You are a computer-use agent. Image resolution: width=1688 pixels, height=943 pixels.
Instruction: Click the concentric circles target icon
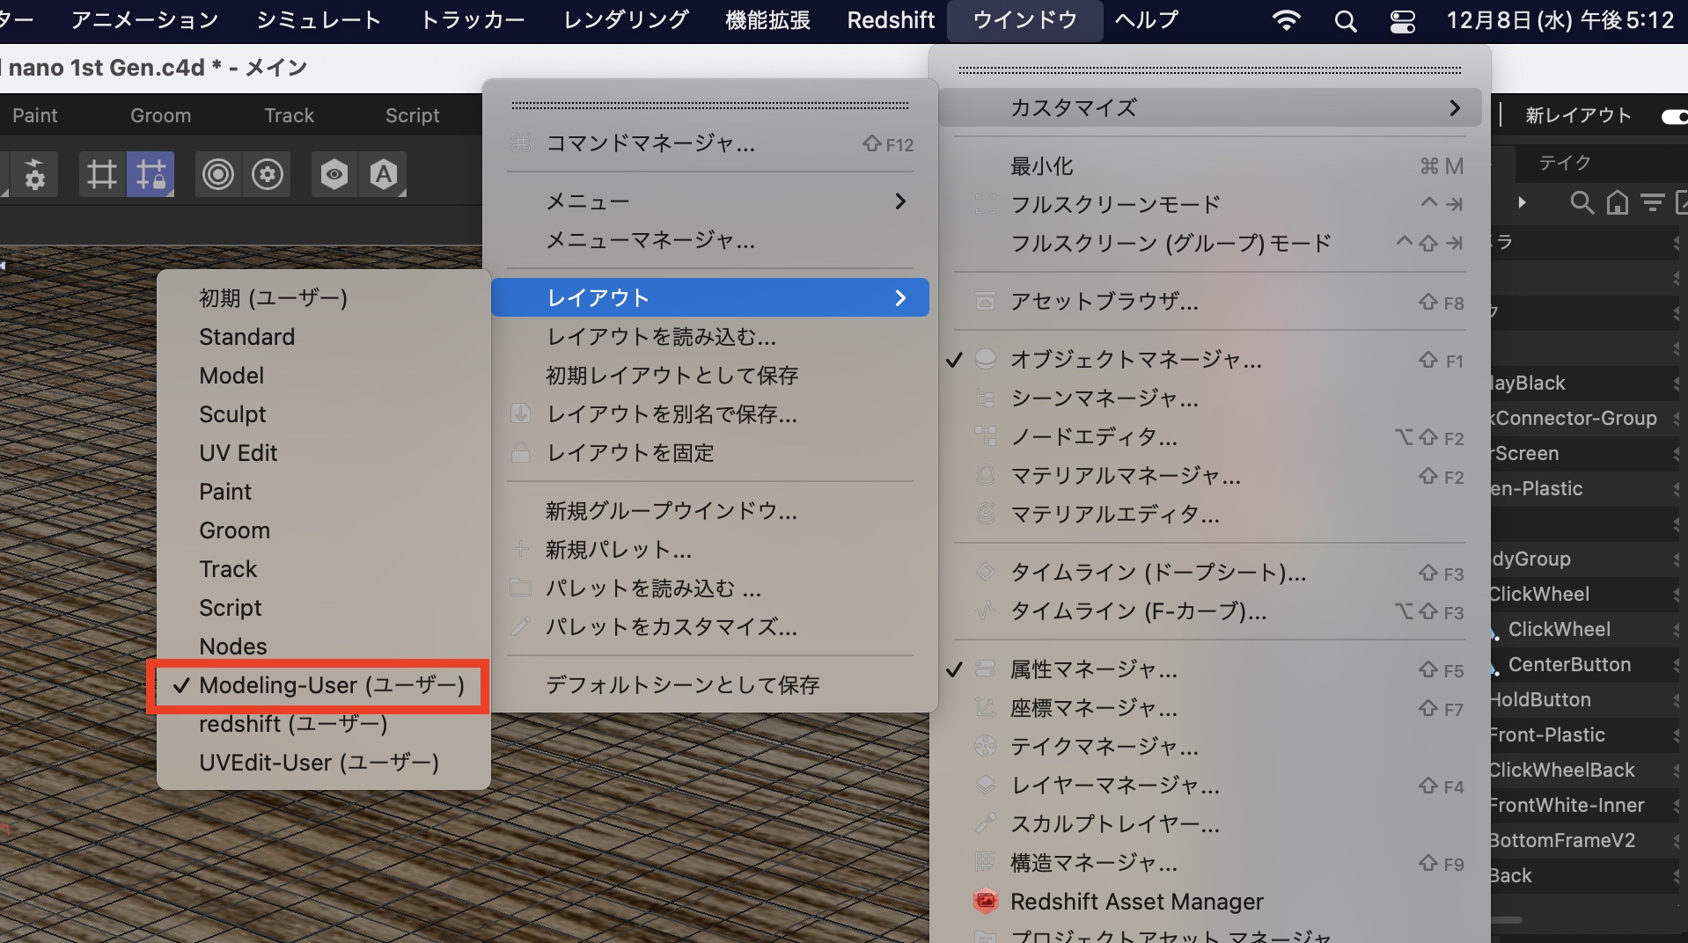tap(218, 174)
